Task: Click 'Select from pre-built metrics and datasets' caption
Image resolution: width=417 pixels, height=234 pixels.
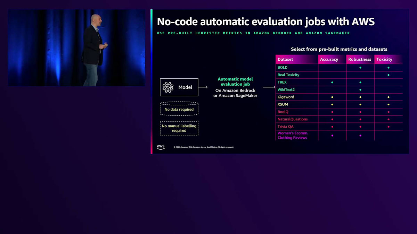Action: 339,49
